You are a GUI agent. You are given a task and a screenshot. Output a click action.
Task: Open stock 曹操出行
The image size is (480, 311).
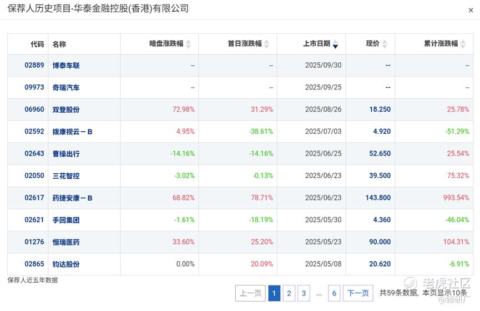click(x=66, y=154)
